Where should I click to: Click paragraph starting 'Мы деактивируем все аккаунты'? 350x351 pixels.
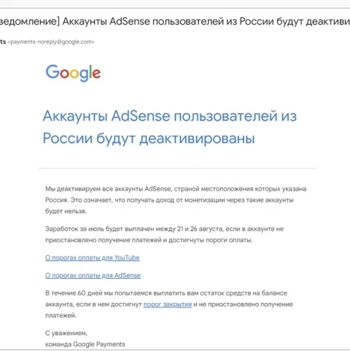pos(176,200)
